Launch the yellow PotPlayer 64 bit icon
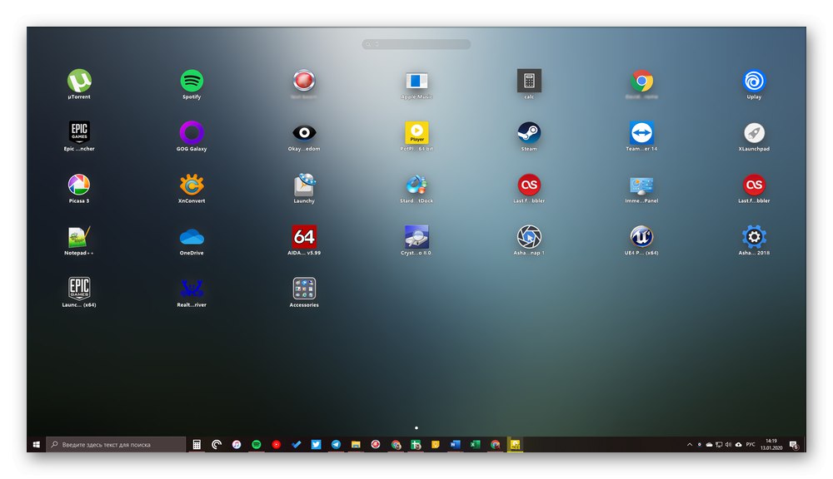The image size is (833, 479). [416, 132]
